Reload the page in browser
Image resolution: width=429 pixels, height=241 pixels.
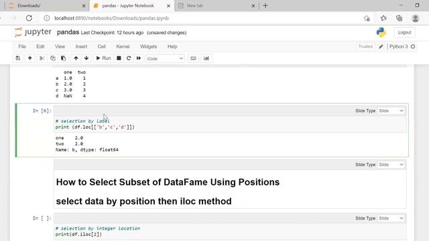click(29, 18)
